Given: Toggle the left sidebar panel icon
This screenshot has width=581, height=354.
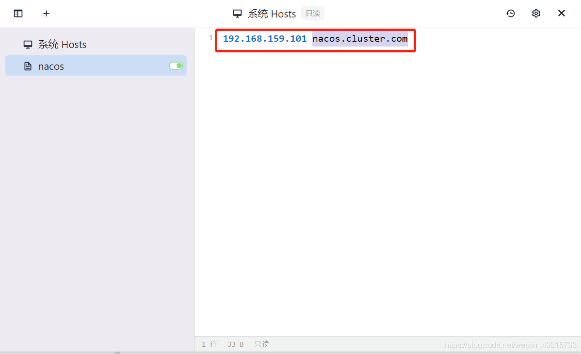Looking at the screenshot, I should [x=18, y=14].
